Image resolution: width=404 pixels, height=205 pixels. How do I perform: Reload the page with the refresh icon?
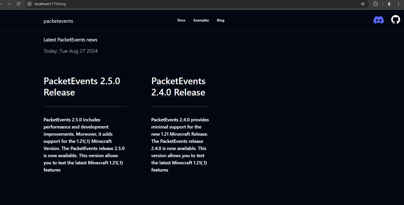[18, 4]
